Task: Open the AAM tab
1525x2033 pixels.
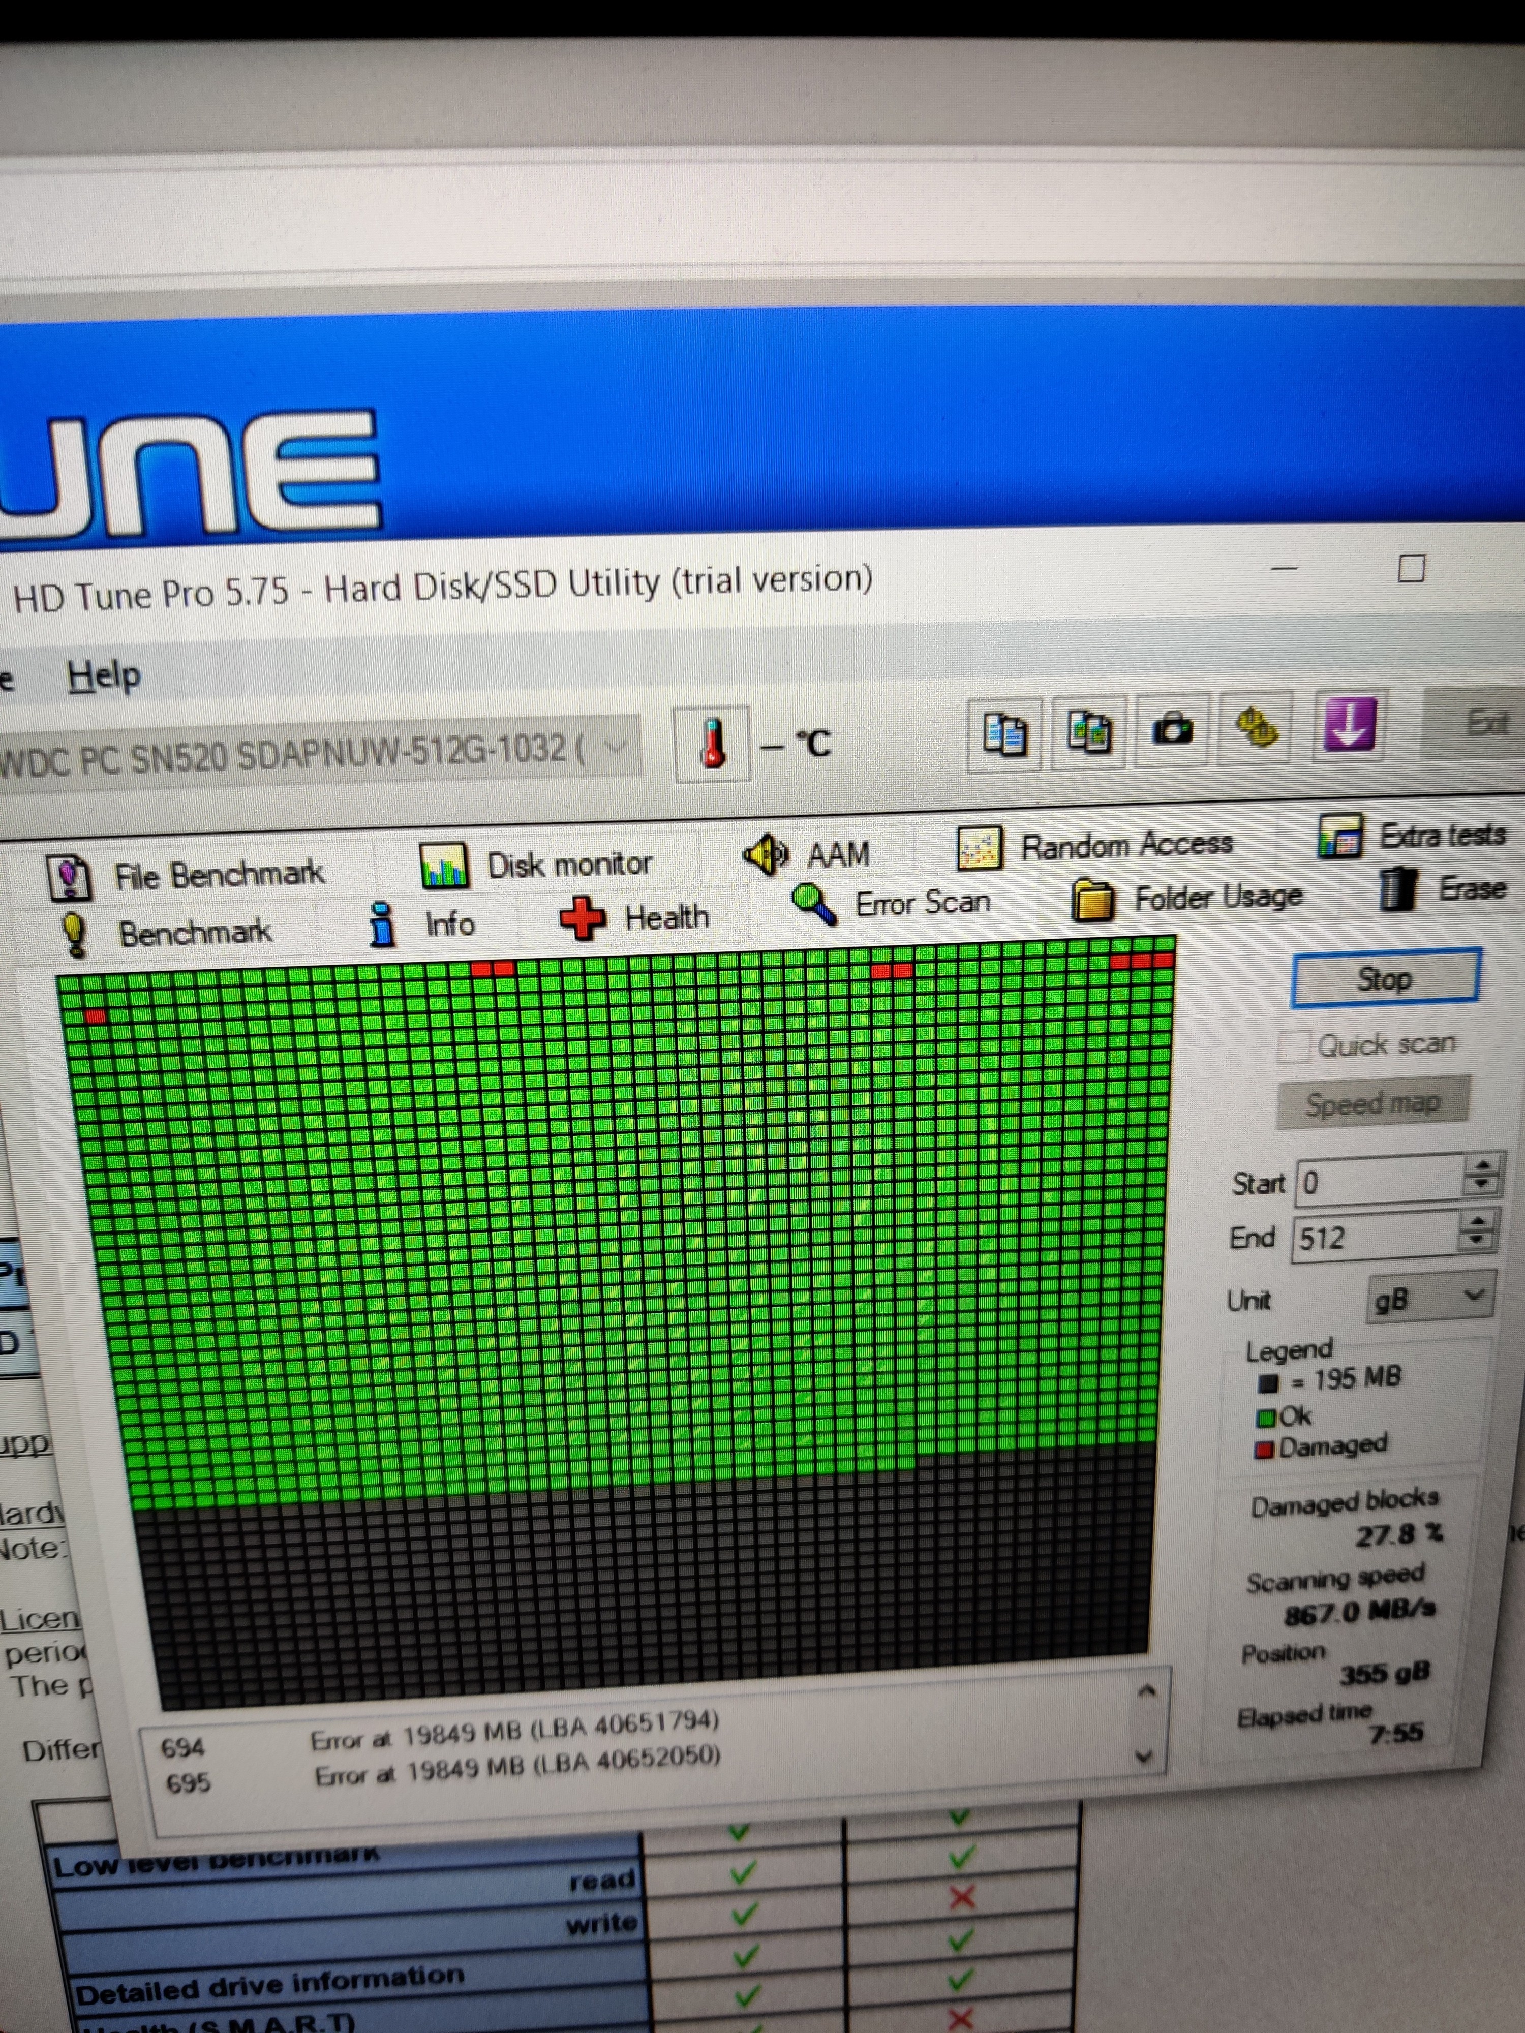Action: [837, 855]
